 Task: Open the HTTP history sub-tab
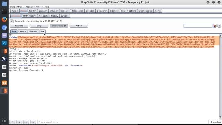(29, 16)
